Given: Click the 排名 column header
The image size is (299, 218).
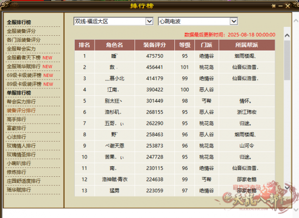Looking at the screenshot, I should (x=85, y=45).
